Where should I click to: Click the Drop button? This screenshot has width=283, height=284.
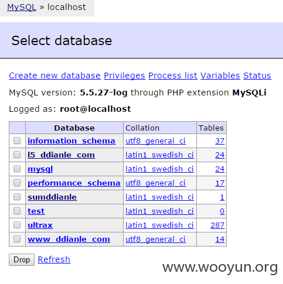[22, 260]
